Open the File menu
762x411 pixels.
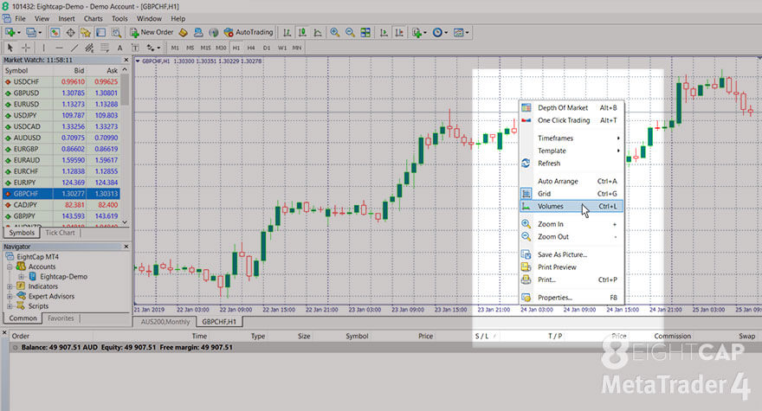click(x=21, y=18)
